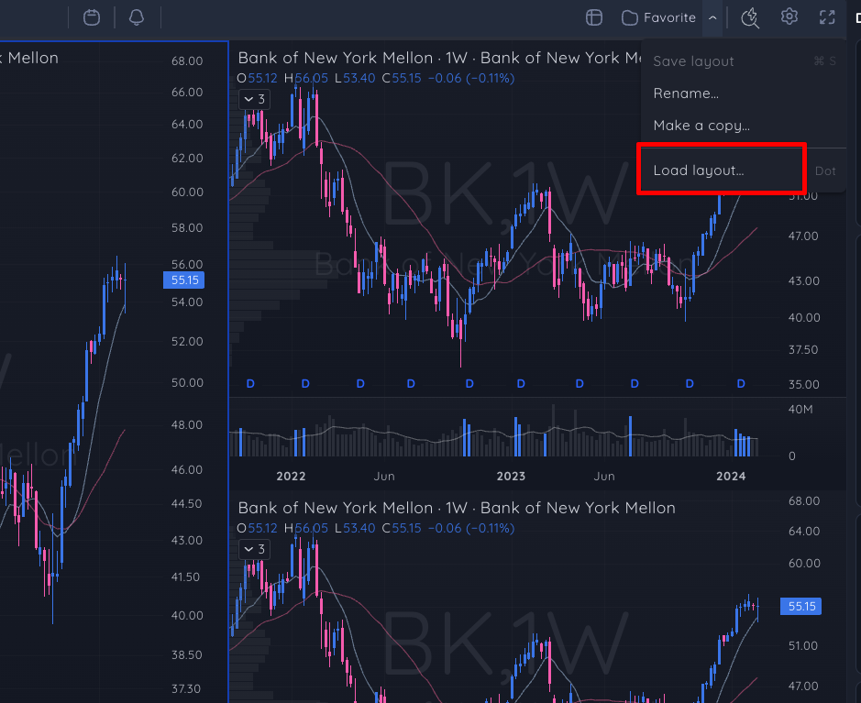Viewport: 861px width, 703px height.
Task: Click the top chart's L53.40 low value
Action: pos(355,79)
